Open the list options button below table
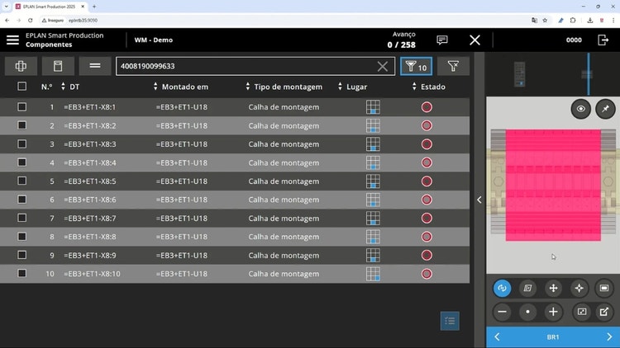 click(450, 321)
